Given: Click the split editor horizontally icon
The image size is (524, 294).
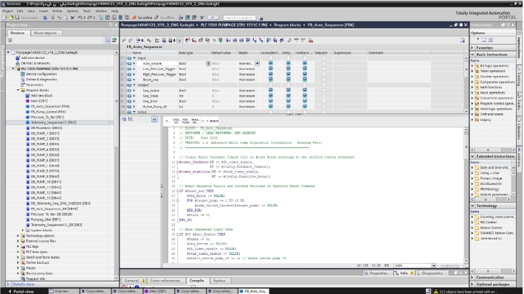Looking at the screenshot, I should (x=210, y=18).
